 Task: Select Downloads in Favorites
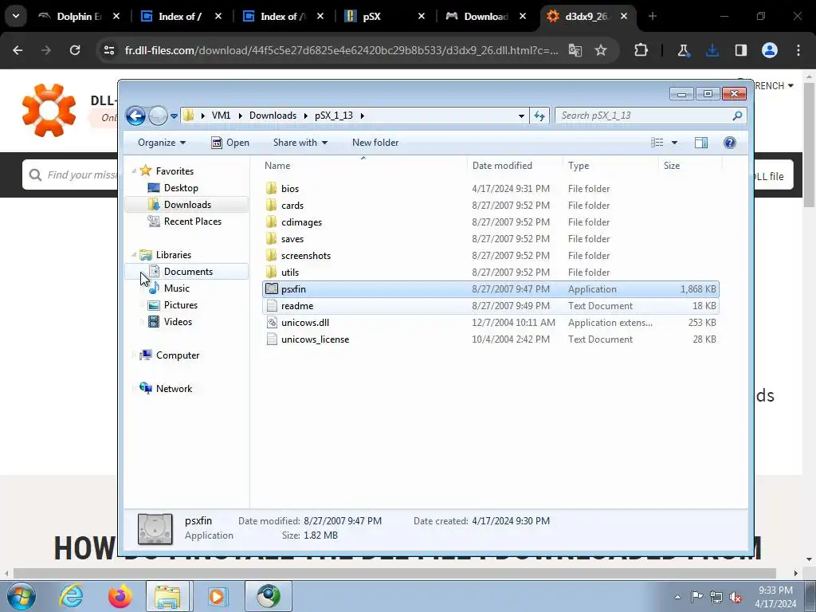[187, 205]
